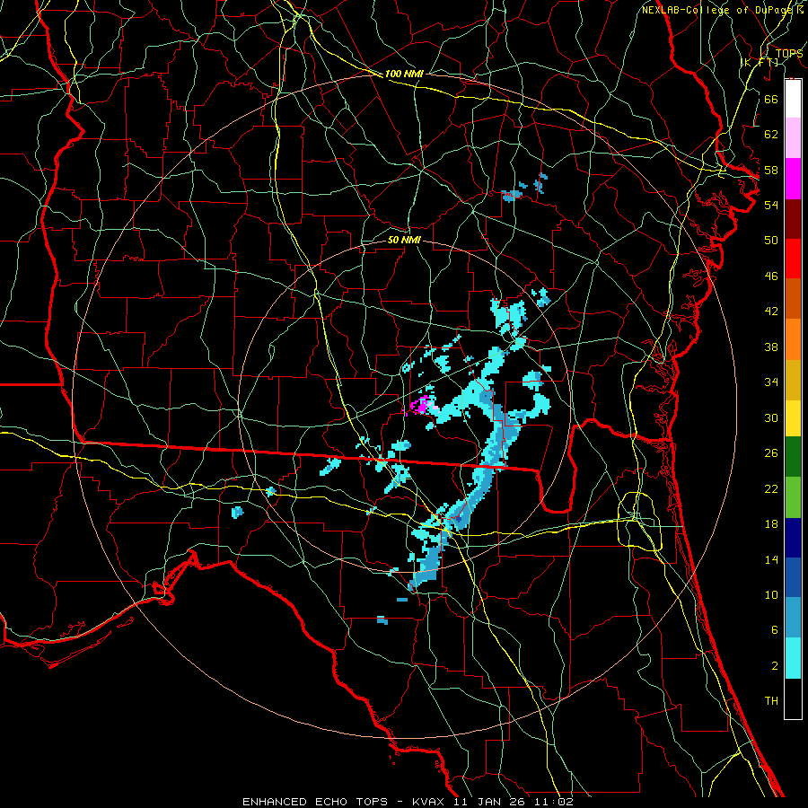Click the legend value '34'

click(771, 382)
